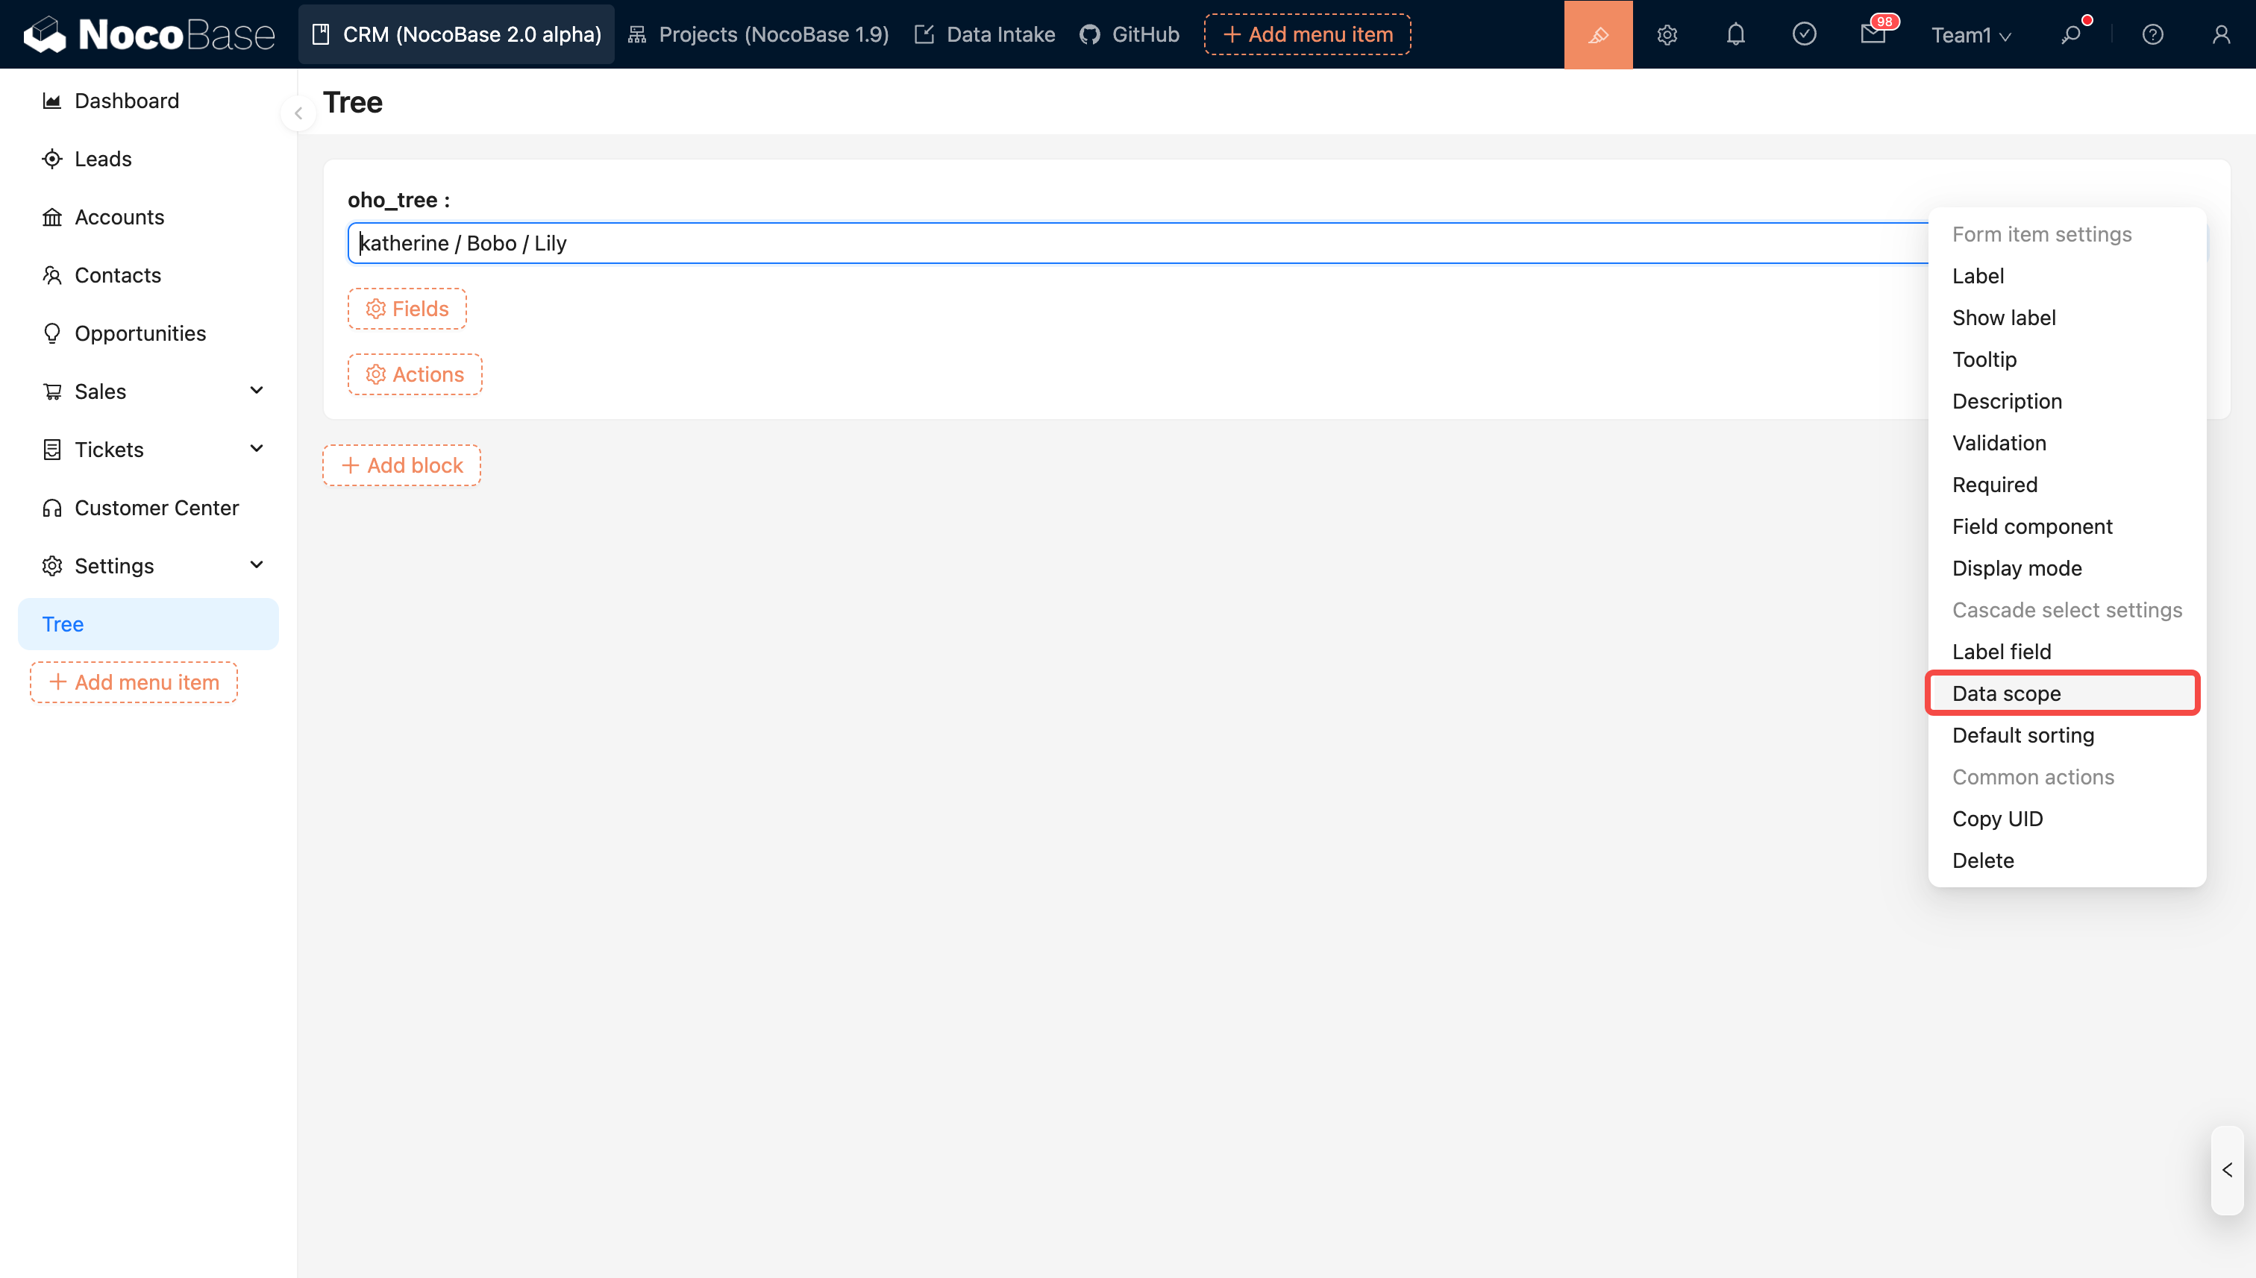The width and height of the screenshot is (2256, 1278).
Task: Open the Team1 dropdown
Action: pos(1970,35)
